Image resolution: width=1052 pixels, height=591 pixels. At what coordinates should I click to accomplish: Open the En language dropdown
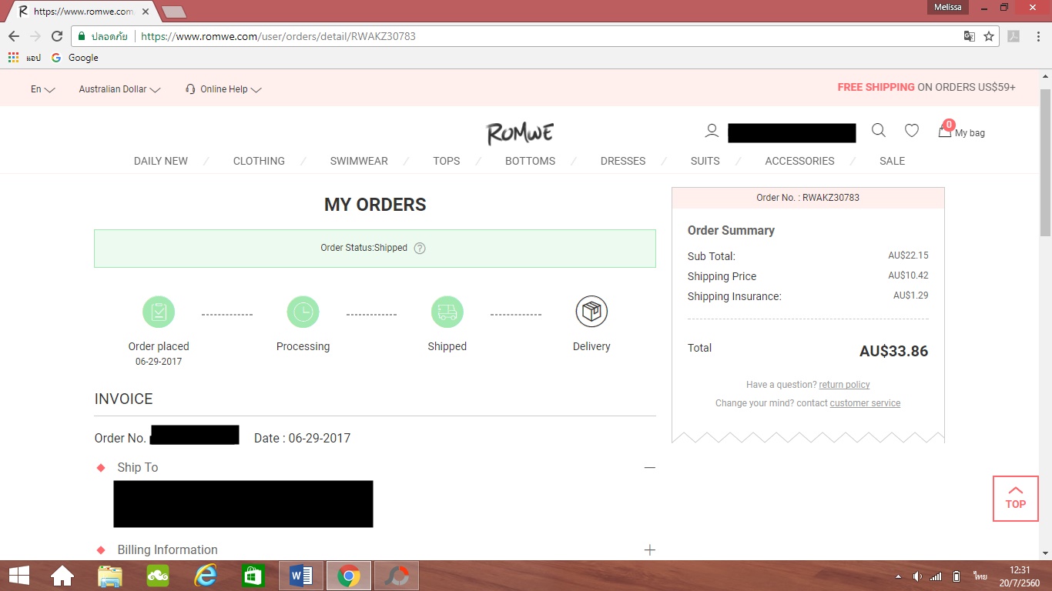43,89
